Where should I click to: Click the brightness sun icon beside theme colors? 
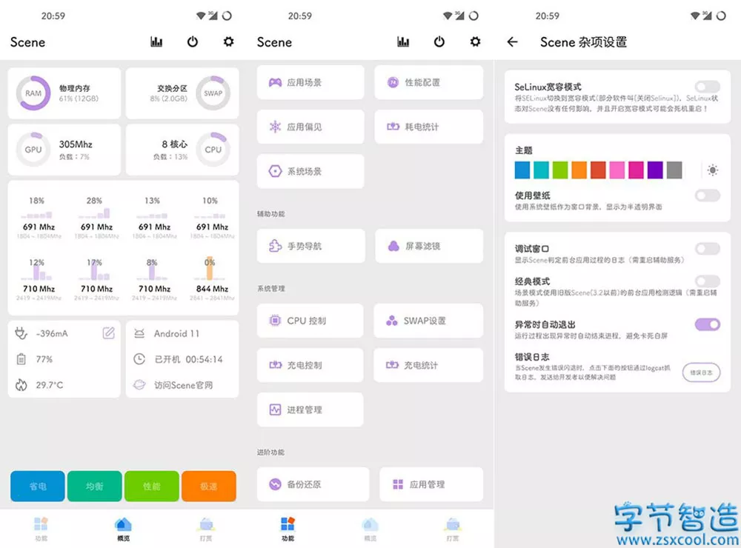(x=713, y=170)
